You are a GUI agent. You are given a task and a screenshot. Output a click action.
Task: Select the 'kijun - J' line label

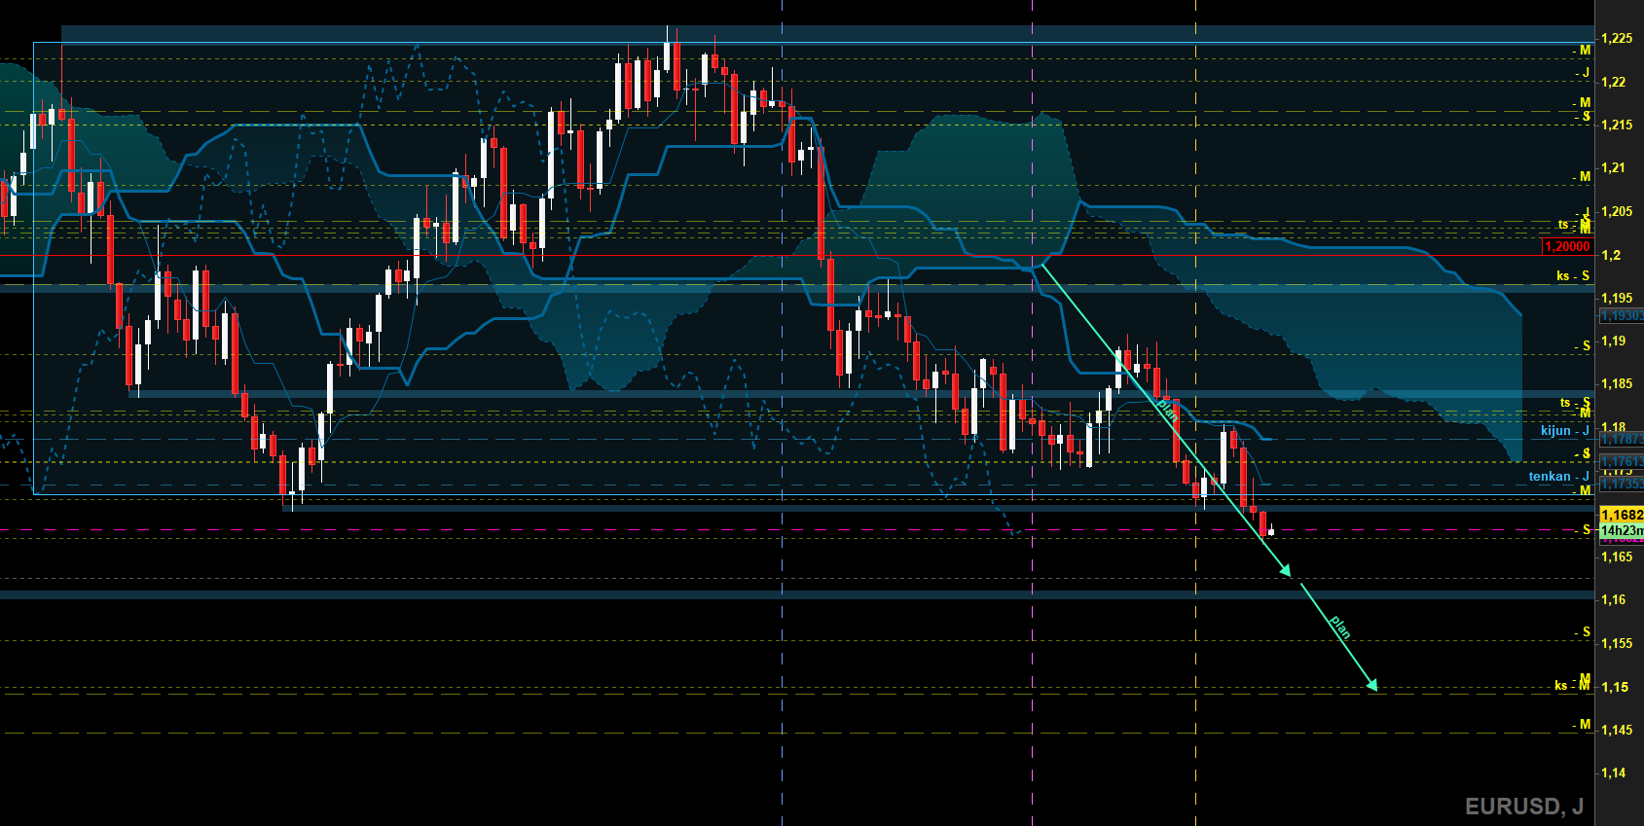tap(1564, 430)
